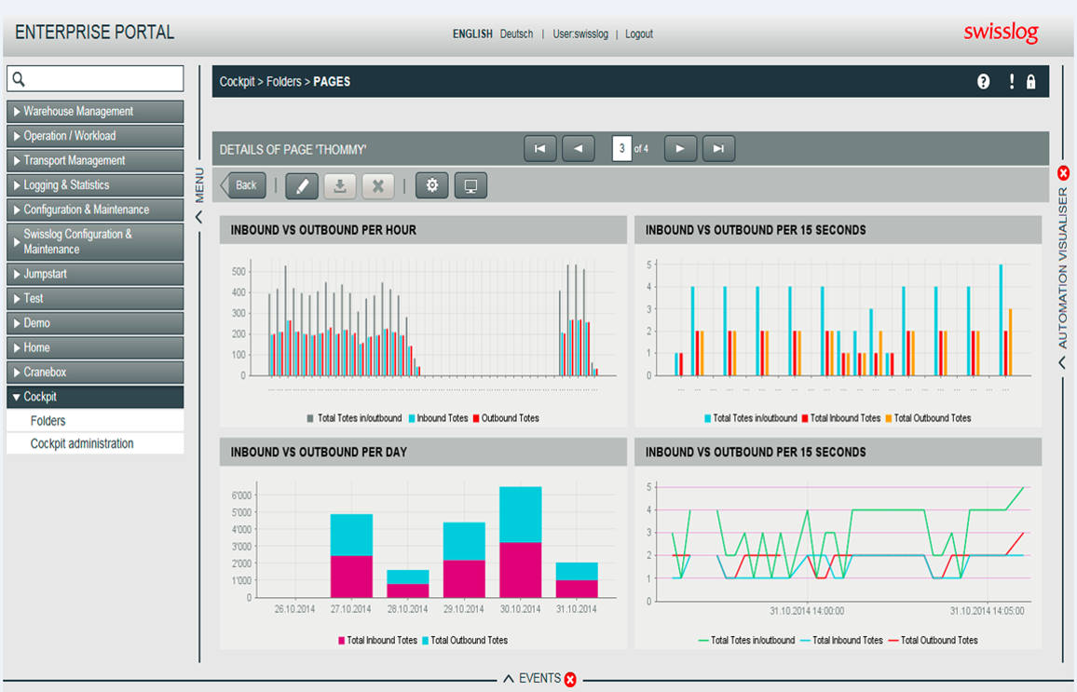
Task: Switch language to Deutsch
Action: click(x=516, y=34)
